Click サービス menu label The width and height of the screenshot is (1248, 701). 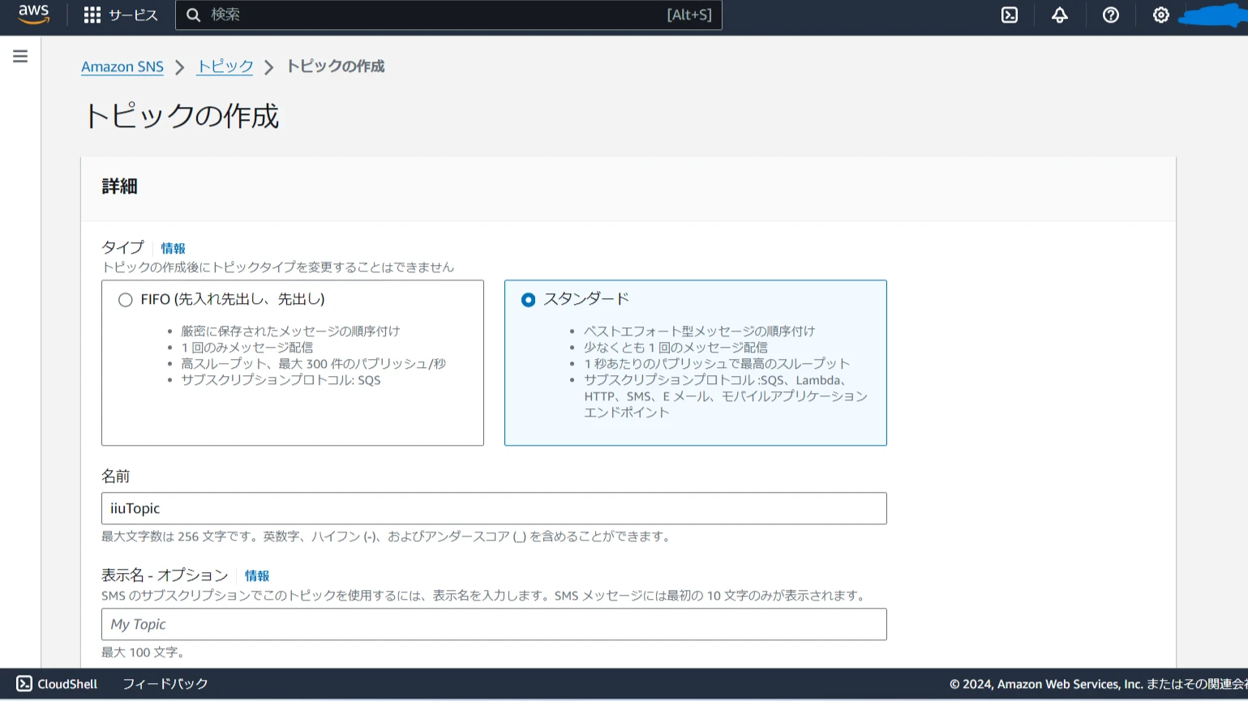coord(133,15)
